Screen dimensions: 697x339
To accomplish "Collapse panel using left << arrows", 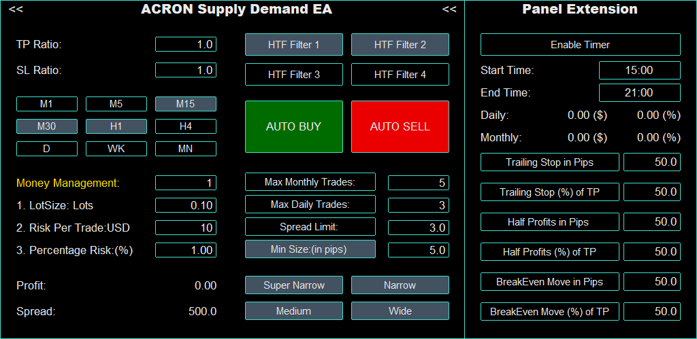I will click(x=16, y=10).
